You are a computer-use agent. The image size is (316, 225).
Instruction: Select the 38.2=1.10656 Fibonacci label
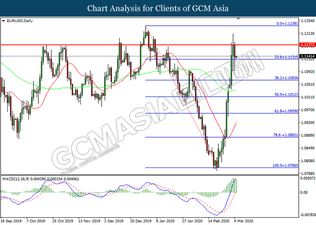[x=286, y=78]
